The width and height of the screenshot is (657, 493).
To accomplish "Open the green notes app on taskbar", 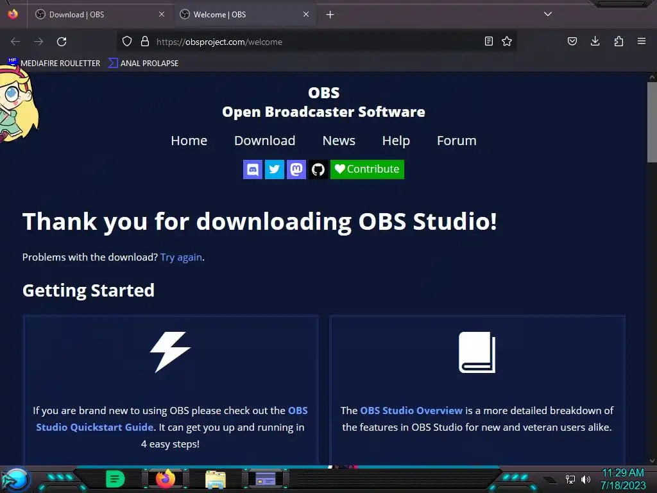I will 115,479.
